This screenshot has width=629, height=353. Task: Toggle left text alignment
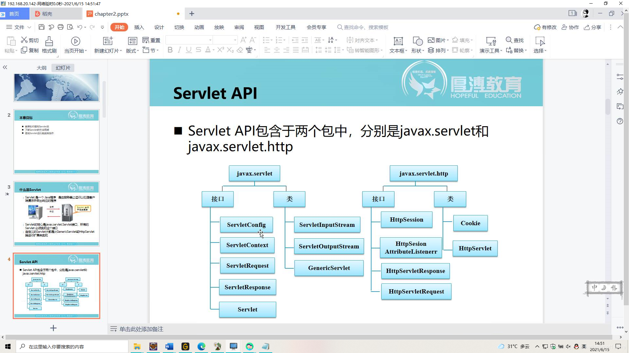267,50
